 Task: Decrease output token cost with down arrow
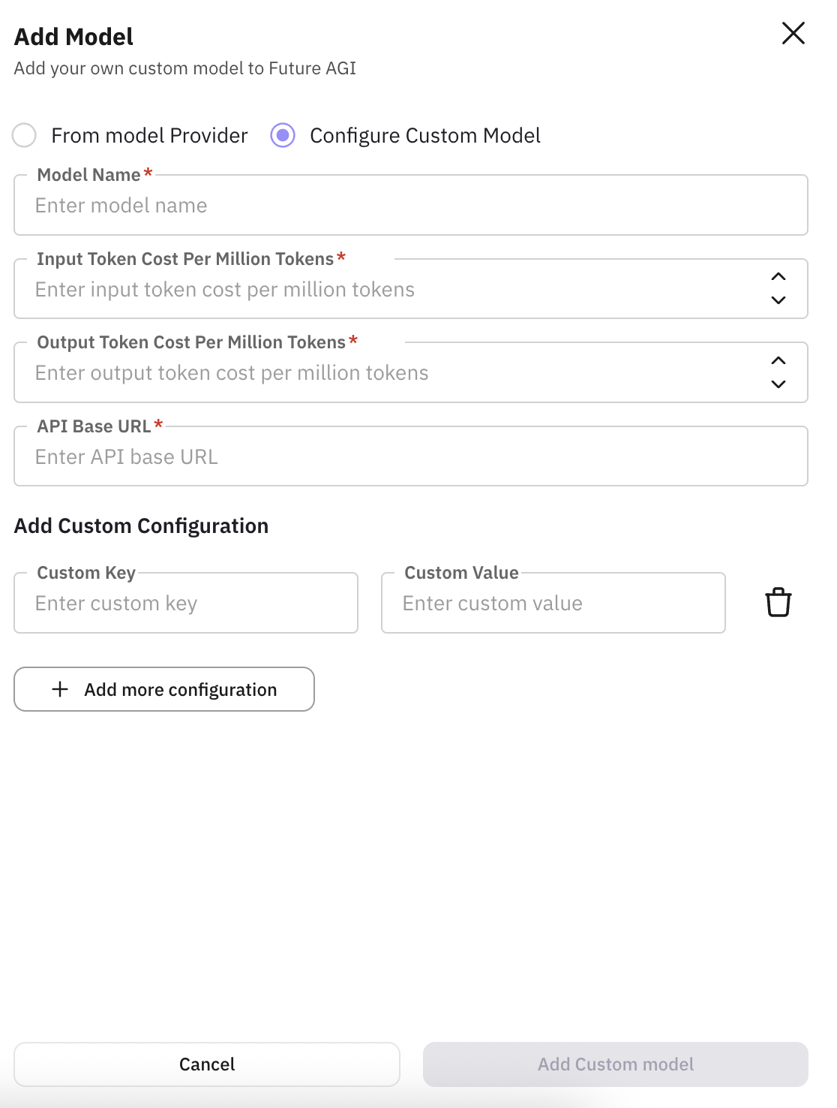(x=778, y=384)
